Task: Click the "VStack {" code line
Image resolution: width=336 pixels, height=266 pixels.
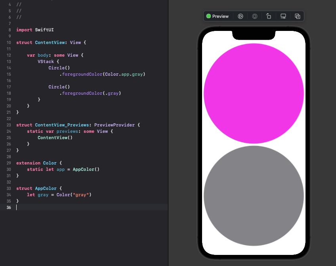Action: [x=48, y=61]
